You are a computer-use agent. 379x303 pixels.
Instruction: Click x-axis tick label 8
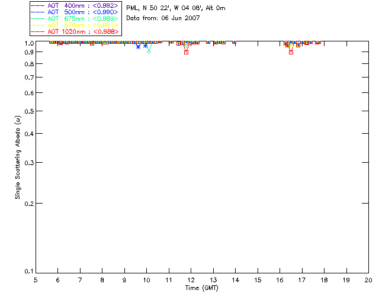102,280
